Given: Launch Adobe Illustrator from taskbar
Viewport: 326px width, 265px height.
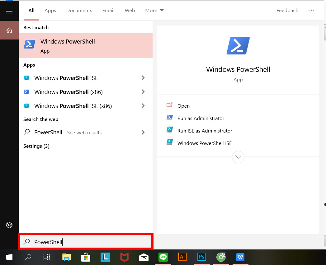Looking at the screenshot, I should pos(182,257).
